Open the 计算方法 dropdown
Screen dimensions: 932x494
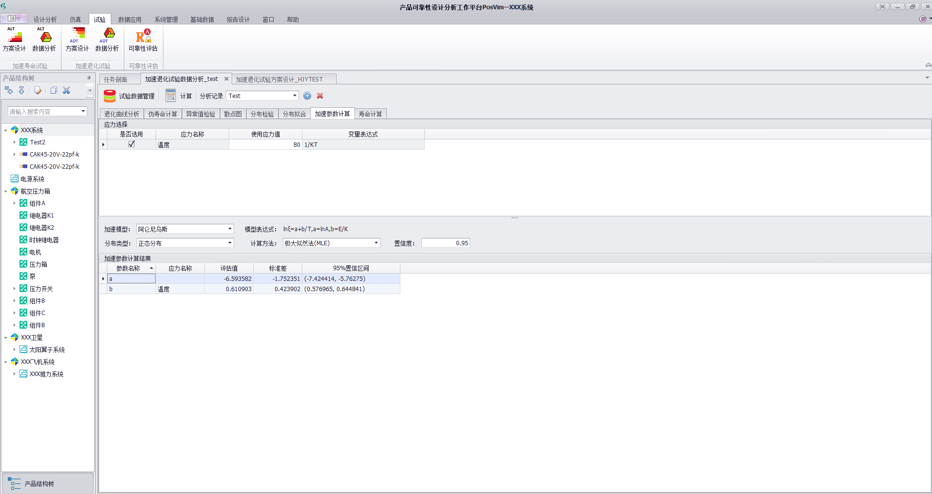[376, 243]
